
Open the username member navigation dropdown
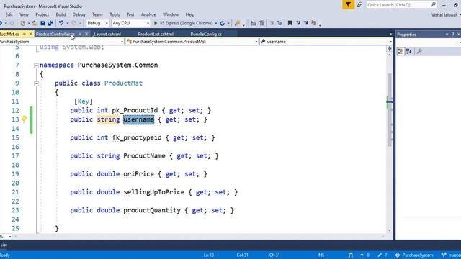coord(390,42)
